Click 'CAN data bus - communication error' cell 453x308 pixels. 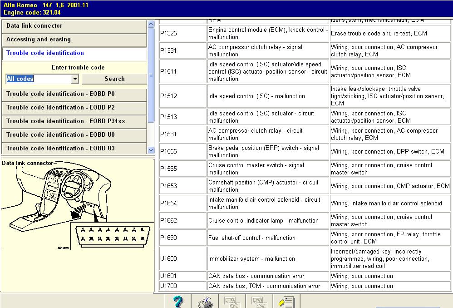pyautogui.click(x=268, y=276)
